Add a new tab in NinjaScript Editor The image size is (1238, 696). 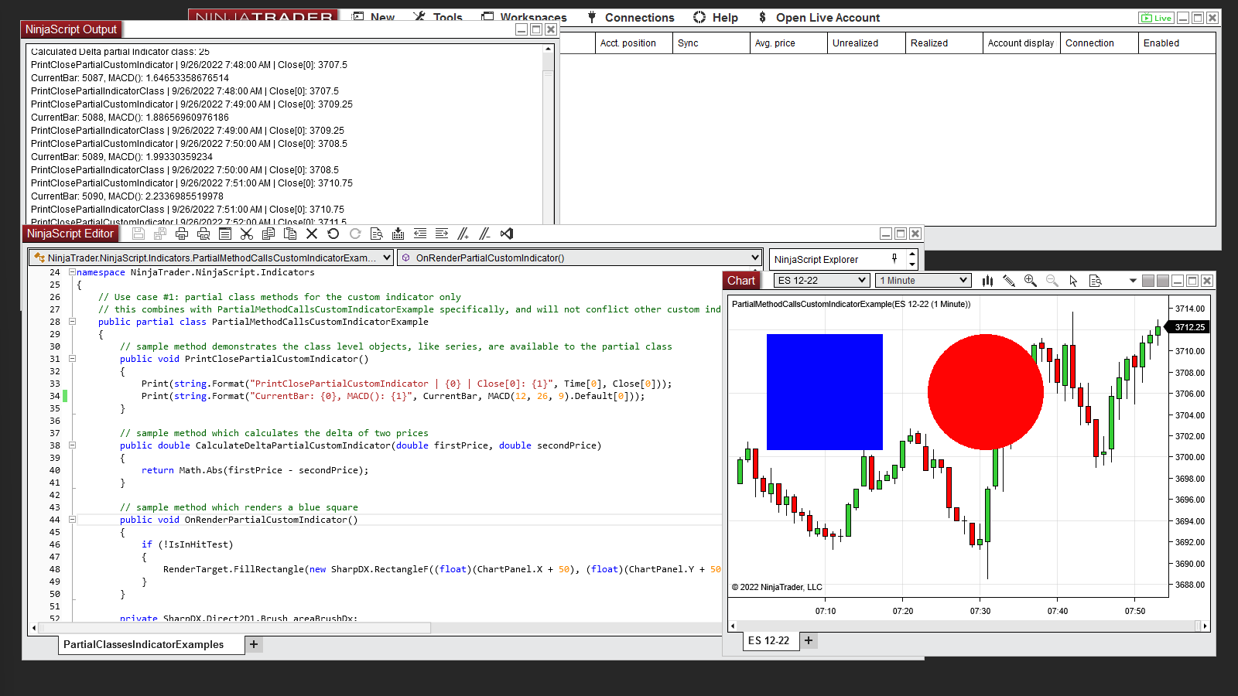coord(254,644)
